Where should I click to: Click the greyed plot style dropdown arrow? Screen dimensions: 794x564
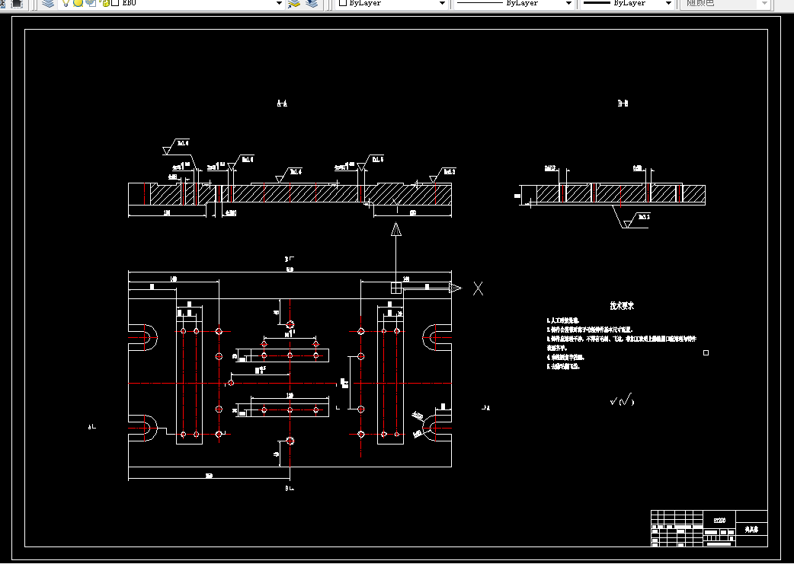click(x=764, y=3)
